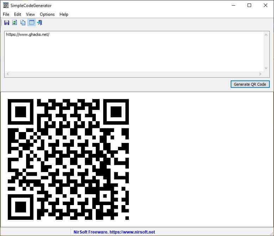
Task: Click the horizontal scroll right arrow
Action: 260,74
